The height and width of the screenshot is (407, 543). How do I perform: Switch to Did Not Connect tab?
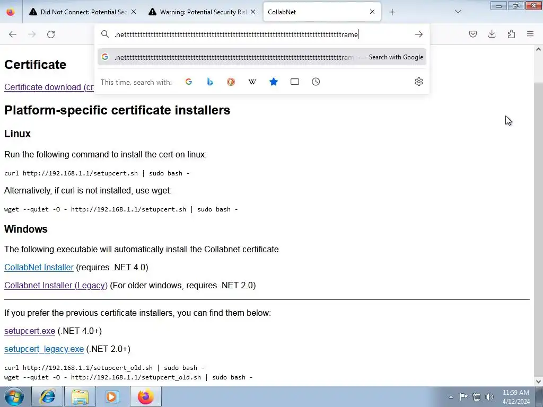tap(83, 12)
